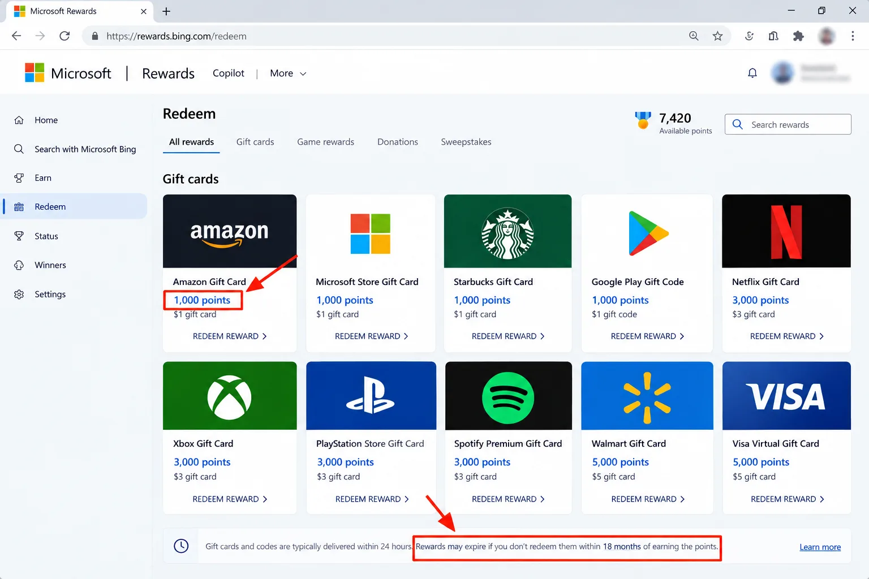Open the Sweepstakes tab

(x=466, y=142)
